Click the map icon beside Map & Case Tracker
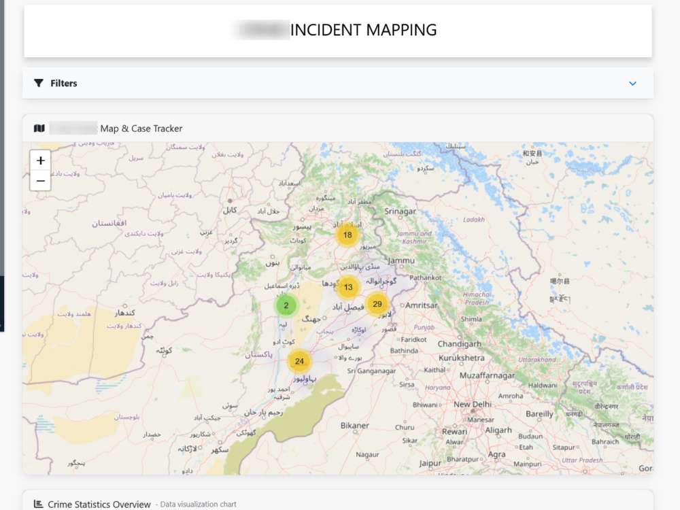This screenshot has height=510, width=680. [x=39, y=129]
